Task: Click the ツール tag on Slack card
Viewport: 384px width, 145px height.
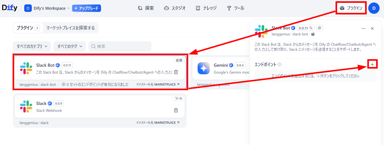Action: point(178,98)
